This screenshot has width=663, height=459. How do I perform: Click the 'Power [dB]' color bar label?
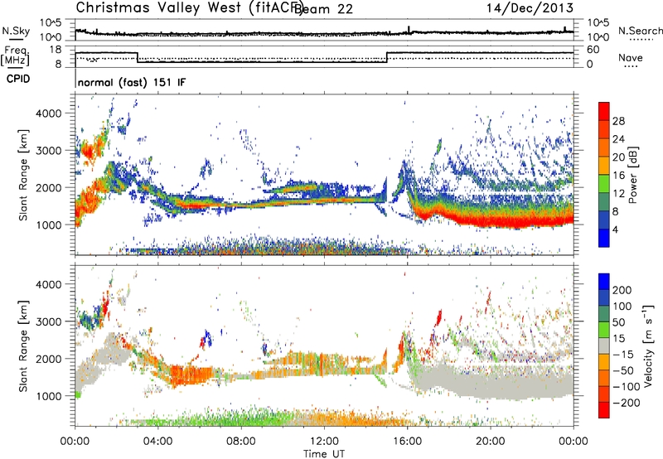pos(632,175)
